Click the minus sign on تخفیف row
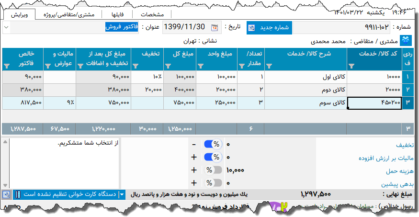This screenshot has height=217, width=419. click(194, 145)
